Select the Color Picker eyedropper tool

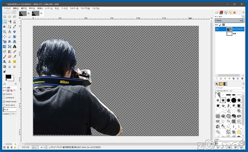pos(14,26)
